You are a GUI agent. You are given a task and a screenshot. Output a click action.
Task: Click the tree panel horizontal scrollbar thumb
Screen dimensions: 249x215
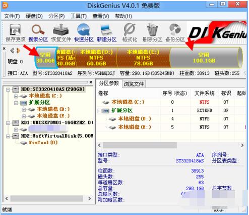(x=47, y=199)
